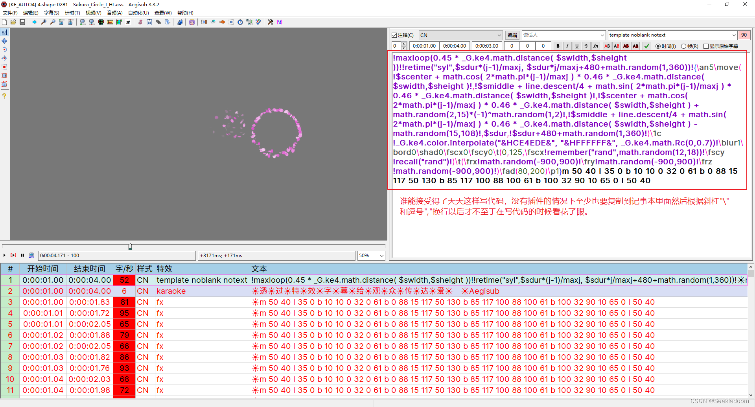Open the 视频(V) menu

click(x=93, y=13)
